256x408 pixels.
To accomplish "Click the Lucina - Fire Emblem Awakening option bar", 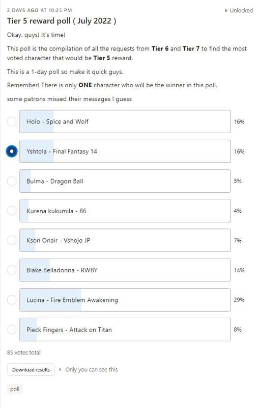I will (x=125, y=300).
